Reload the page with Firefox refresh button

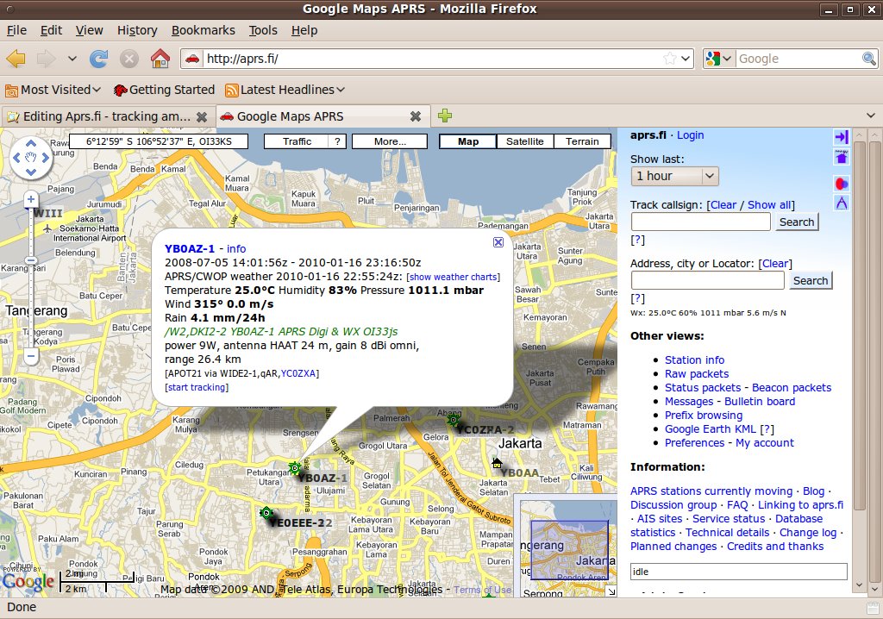point(99,59)
